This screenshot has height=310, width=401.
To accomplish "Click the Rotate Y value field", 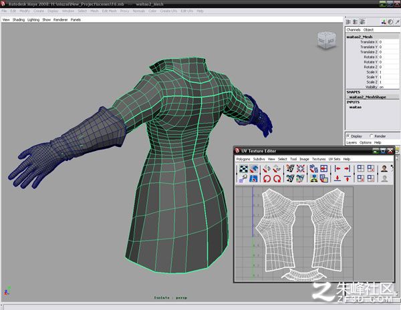I will click(388, 62).
